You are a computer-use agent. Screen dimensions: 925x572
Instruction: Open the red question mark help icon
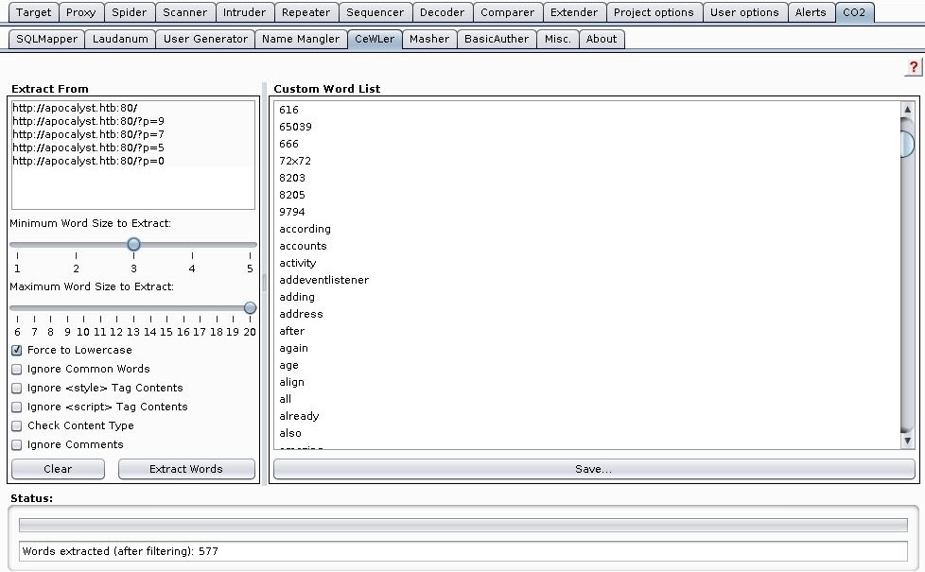pyautogui.click(x=914, y=67)
